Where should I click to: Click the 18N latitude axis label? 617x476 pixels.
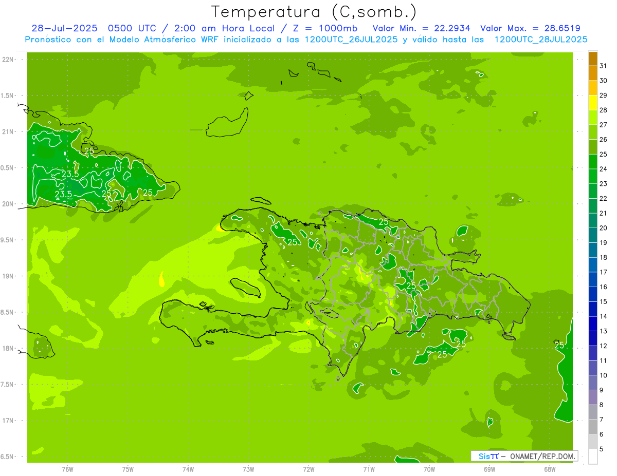tap(8, 348)
